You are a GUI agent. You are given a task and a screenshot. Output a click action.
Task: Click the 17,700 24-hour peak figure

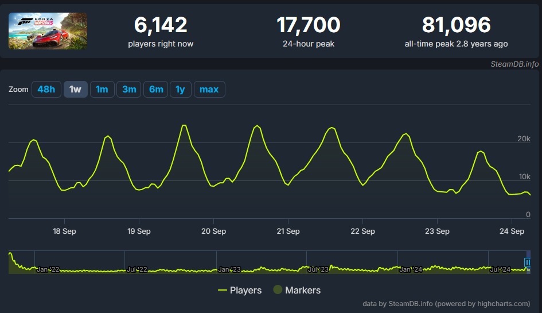click(x=309, y=25)
